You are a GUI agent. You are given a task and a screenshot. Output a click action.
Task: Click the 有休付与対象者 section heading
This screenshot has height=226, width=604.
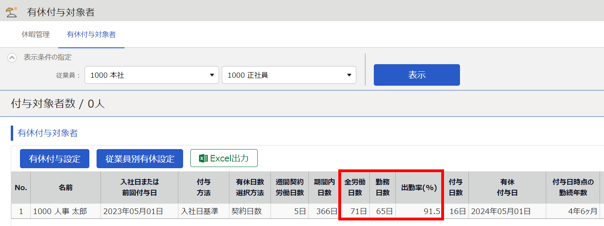coord(47,133)
